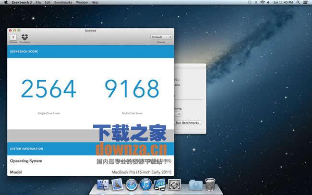This screenshot has height=195, width=312.
Task: Open the Mail stamp icon in Dock
Action: coord(117,184)
